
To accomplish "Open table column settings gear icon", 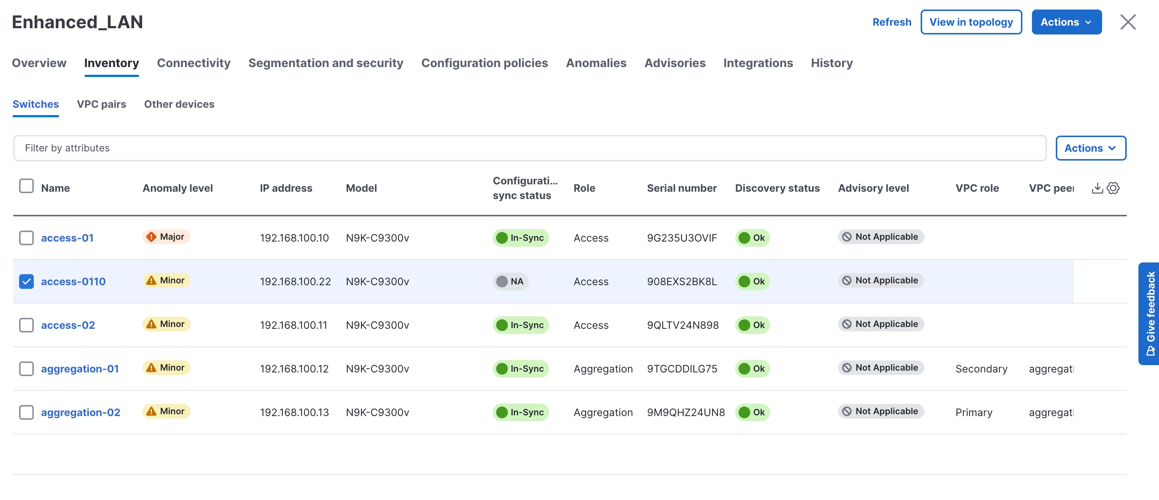I will pyautogui.click(x=1113, y=188).
